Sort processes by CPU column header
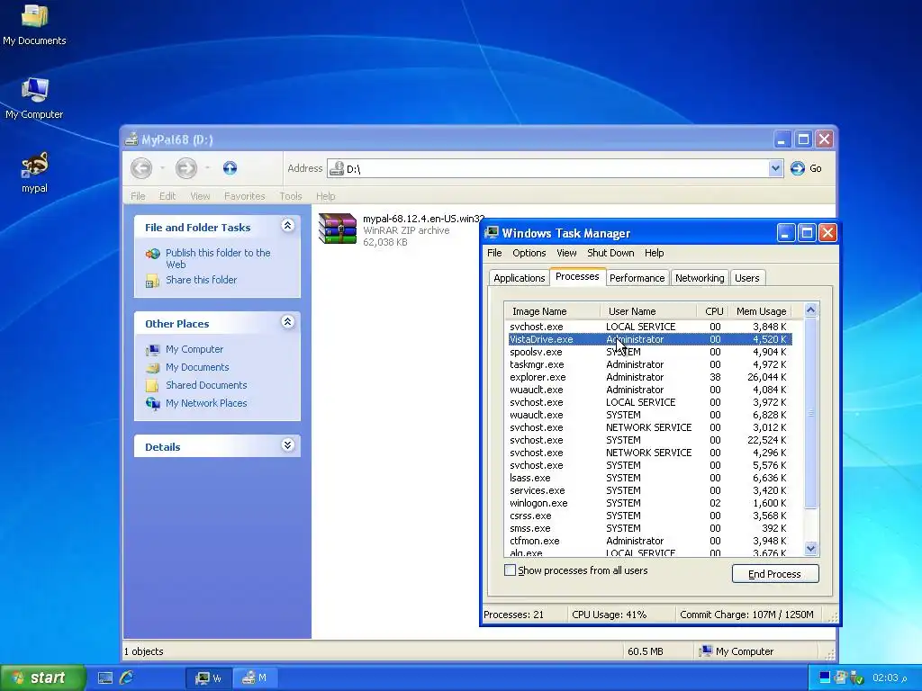Image resolution: width=922 pixels, height=691 pixels. tap(713, 311)
